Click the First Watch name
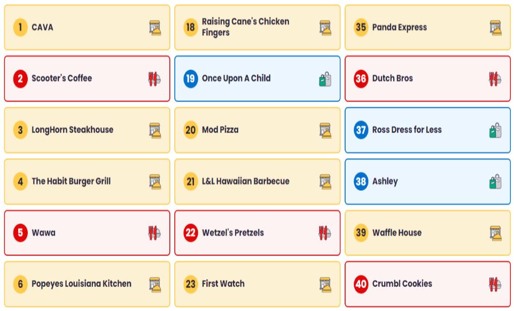 point(223,284)
